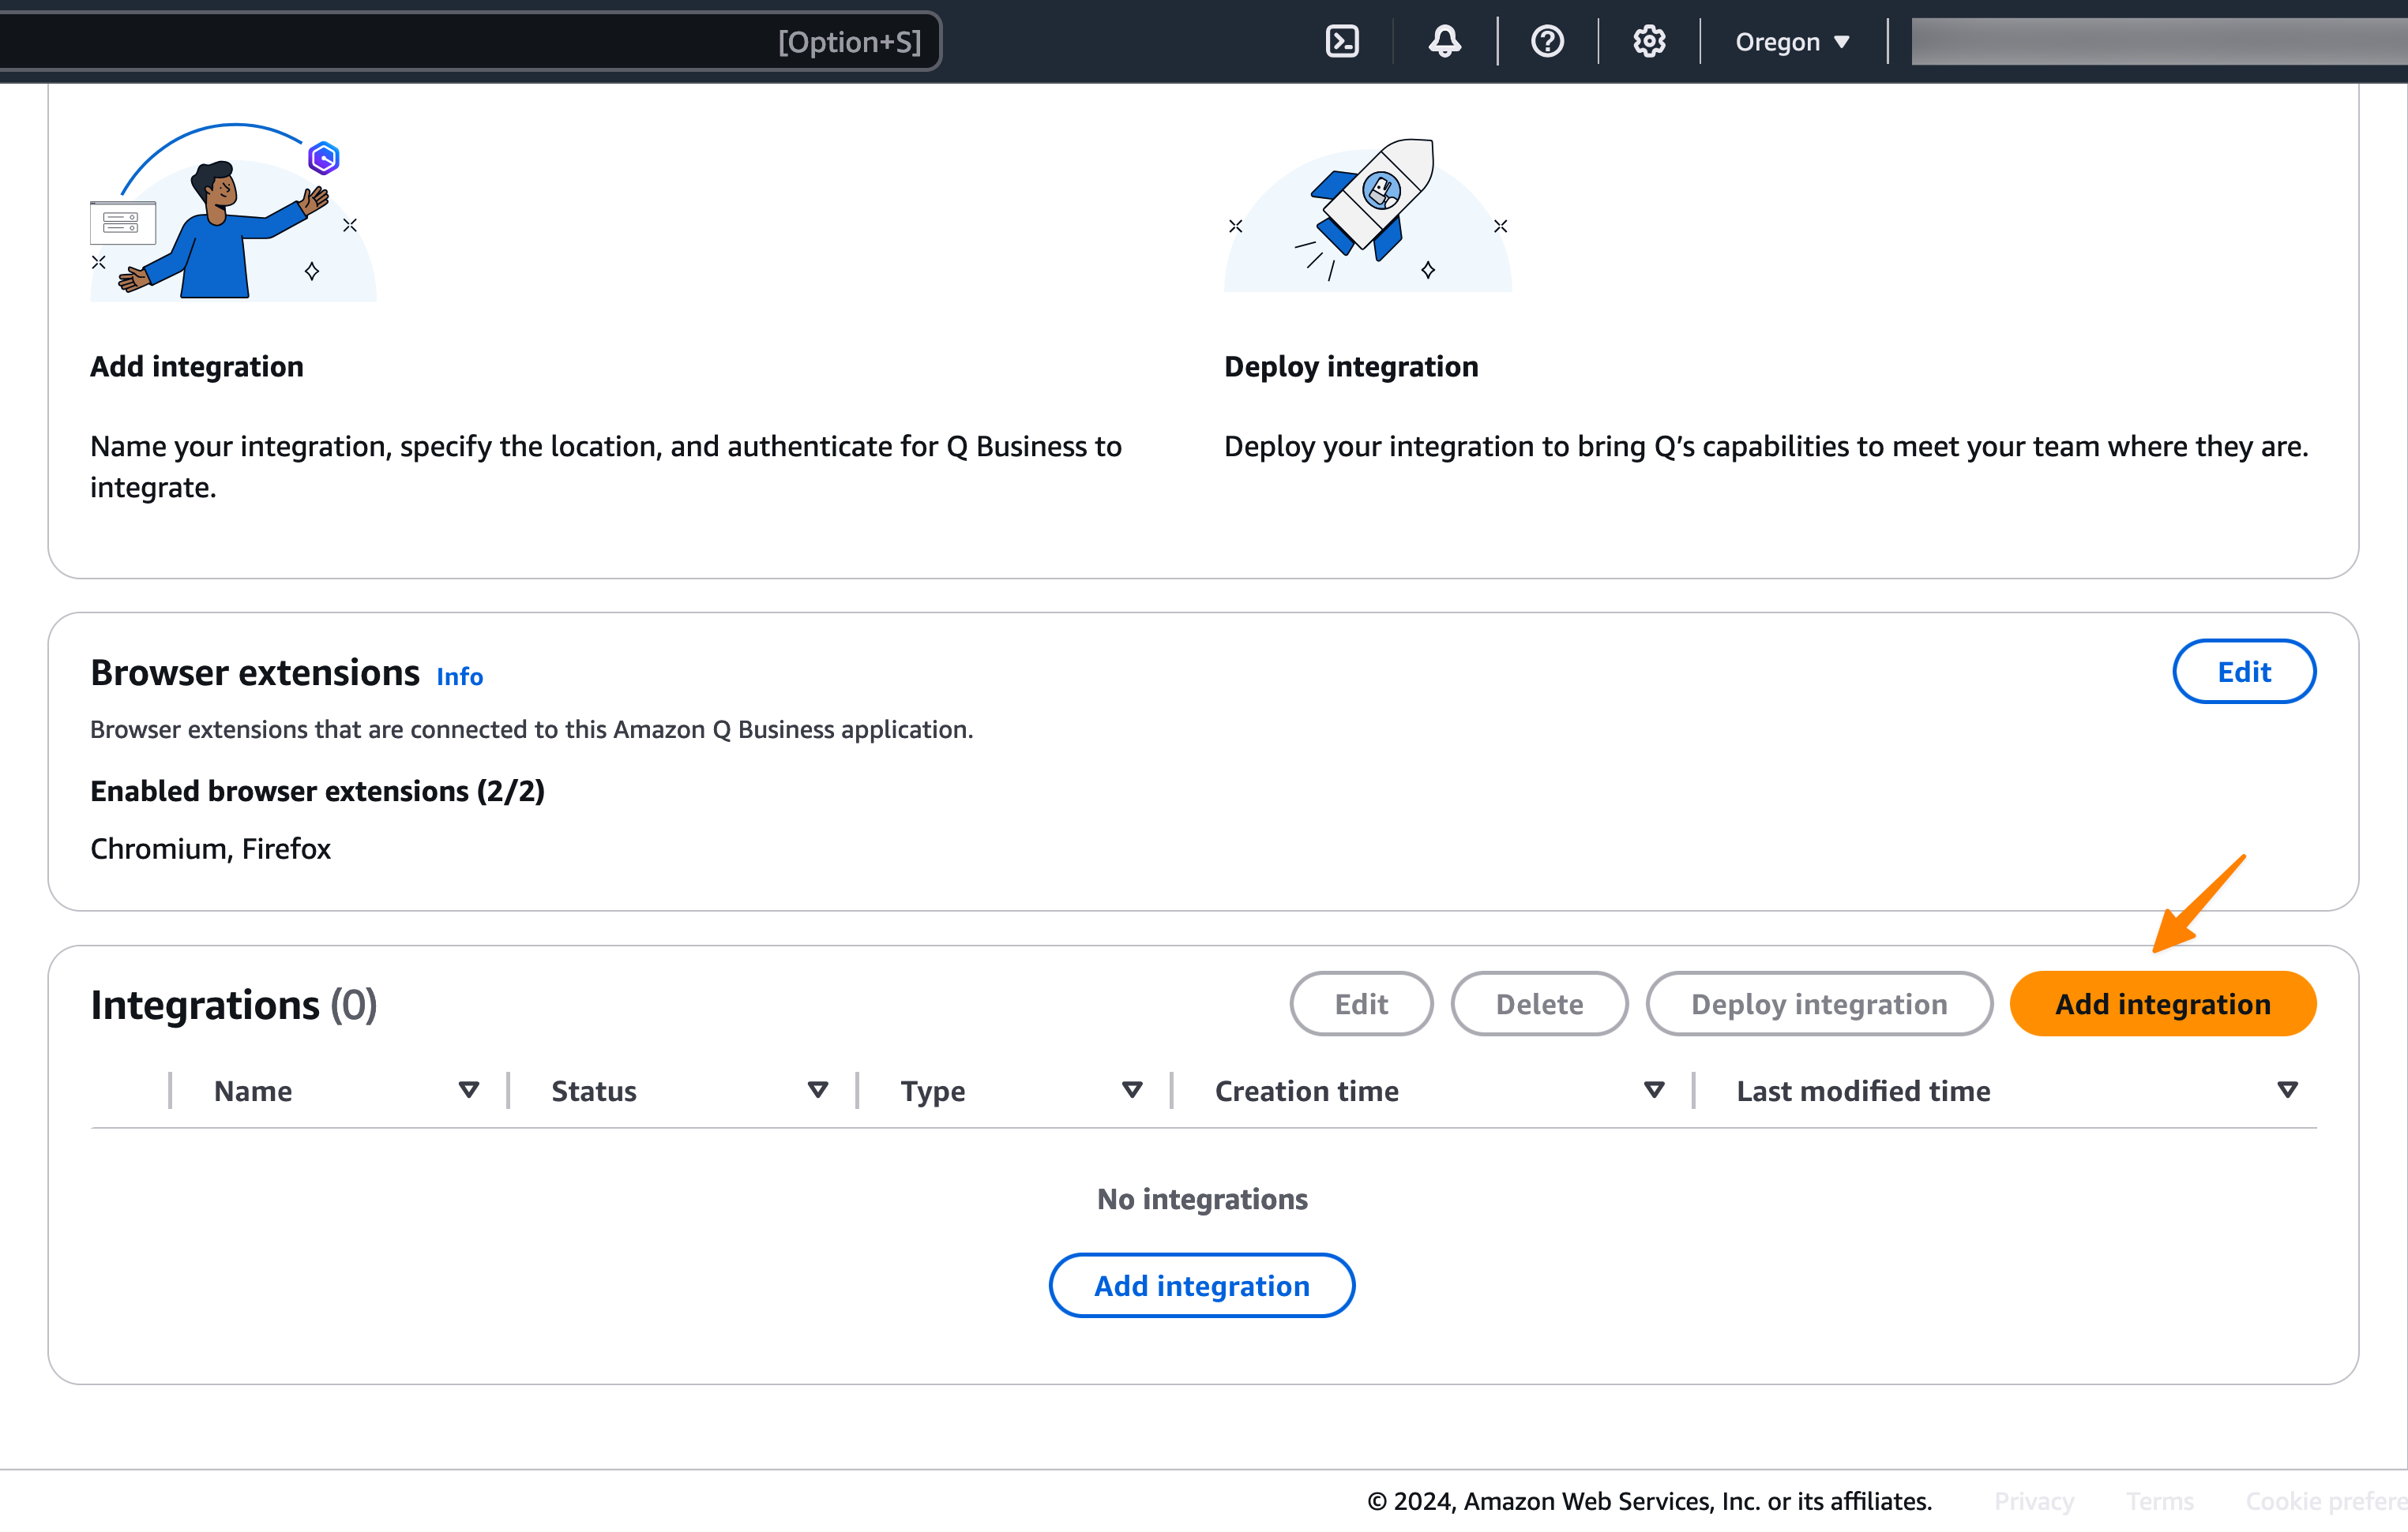Screen dimensions: 2408x1532
Task: Sort by Creation time column arrow
Action: coord(1654,1089)
